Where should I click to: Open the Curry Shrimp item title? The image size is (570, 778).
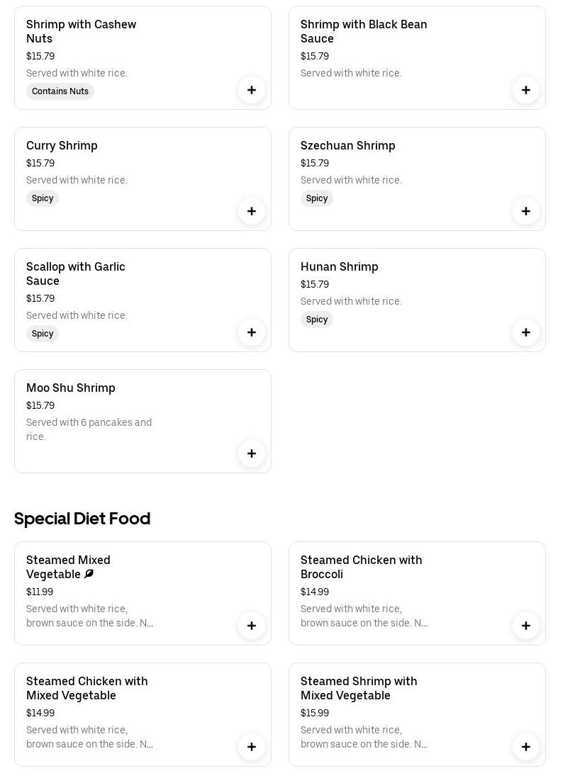pyautogui.click(x=62, y=145)
